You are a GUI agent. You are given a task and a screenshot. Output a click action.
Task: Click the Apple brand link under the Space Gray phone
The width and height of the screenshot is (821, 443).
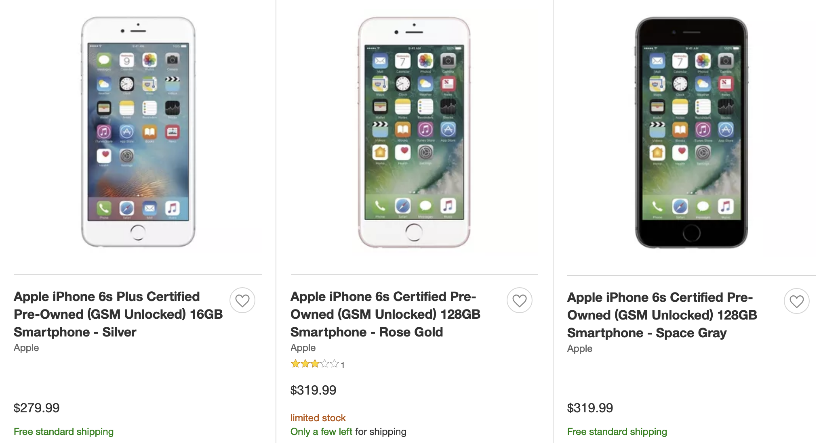pos(580,349)
